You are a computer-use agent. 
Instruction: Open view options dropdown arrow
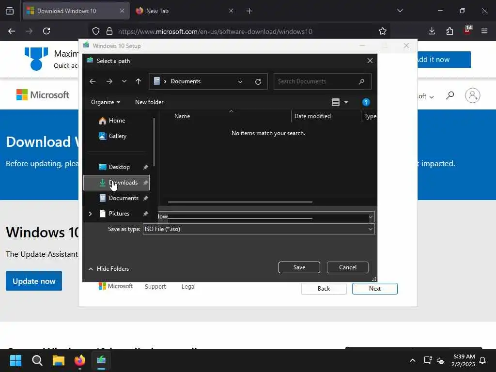(x=346, y=102)
